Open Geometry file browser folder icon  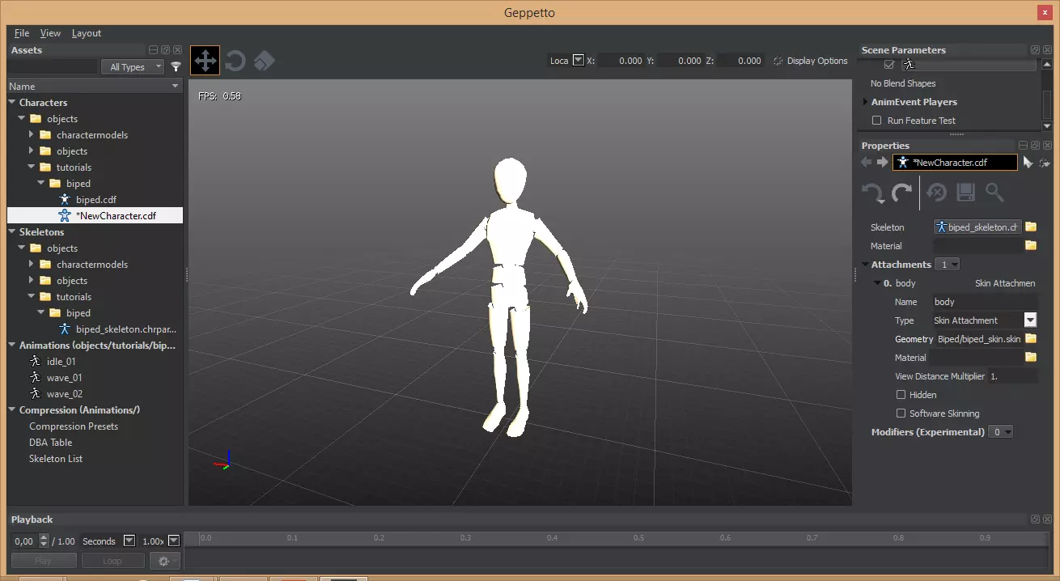[1031, 339]
